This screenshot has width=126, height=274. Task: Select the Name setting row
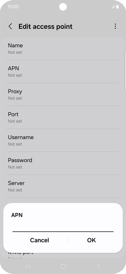(x=63, y=49)
